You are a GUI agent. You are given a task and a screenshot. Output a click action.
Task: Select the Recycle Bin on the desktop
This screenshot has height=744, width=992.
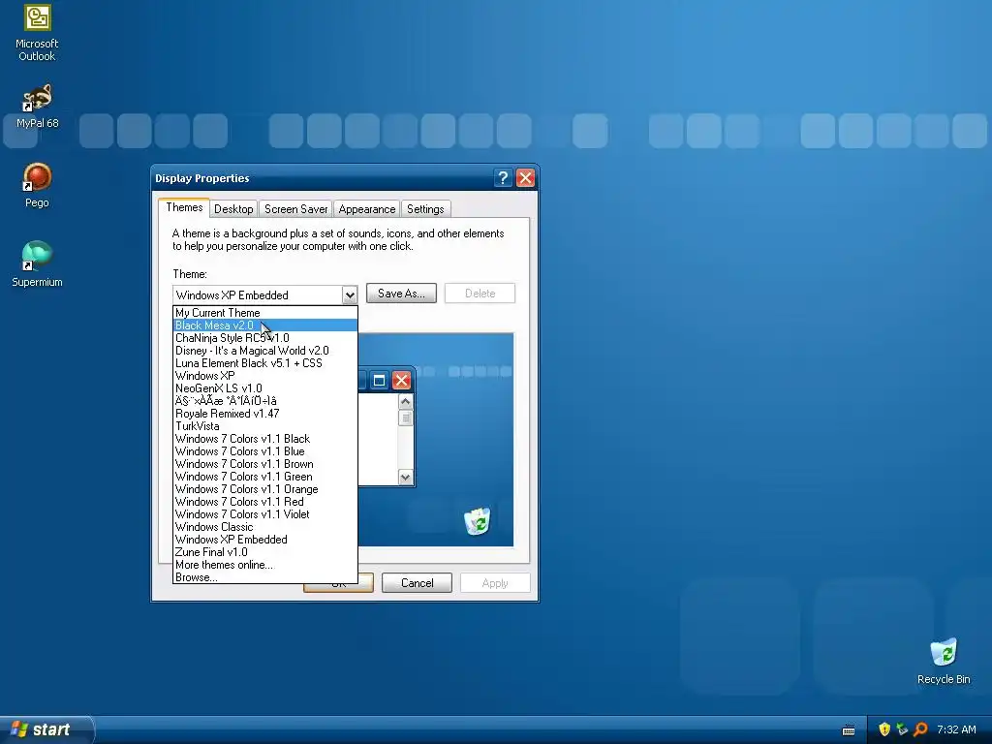click(944, 661)
